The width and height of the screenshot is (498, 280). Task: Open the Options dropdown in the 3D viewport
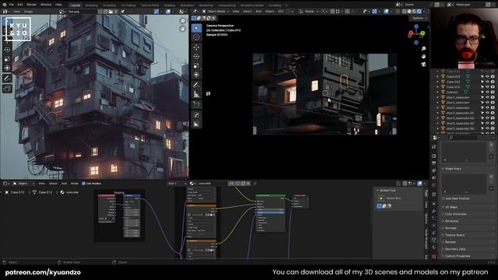coord(419,19)
